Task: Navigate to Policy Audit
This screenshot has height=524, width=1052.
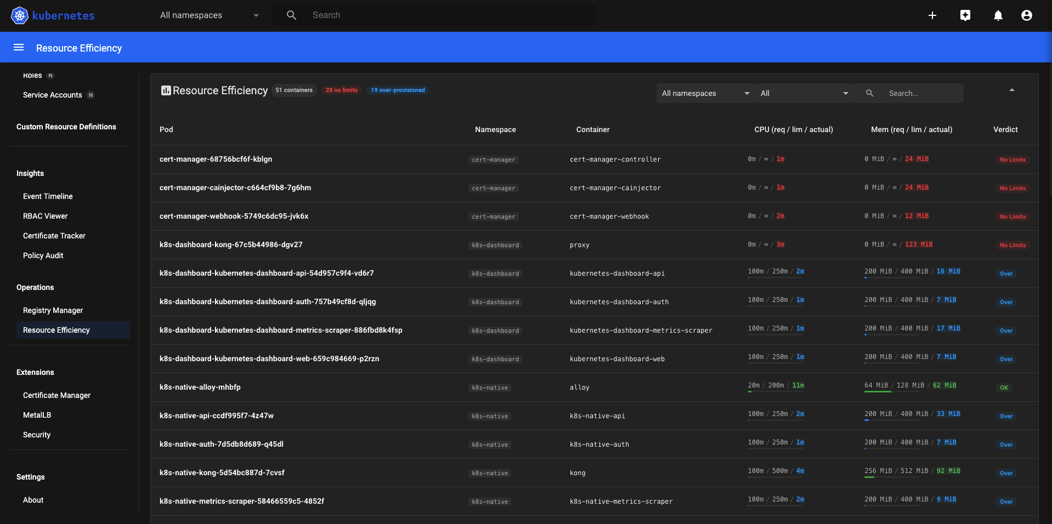Action: click(x=43, y=255)
